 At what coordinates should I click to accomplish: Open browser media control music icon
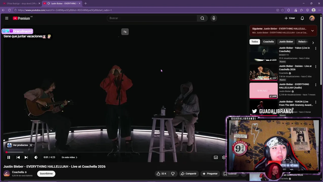tap(295, 10)
